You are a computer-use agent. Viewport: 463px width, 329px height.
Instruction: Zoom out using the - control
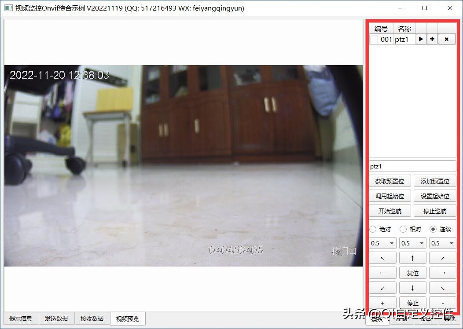click(442, 303)
